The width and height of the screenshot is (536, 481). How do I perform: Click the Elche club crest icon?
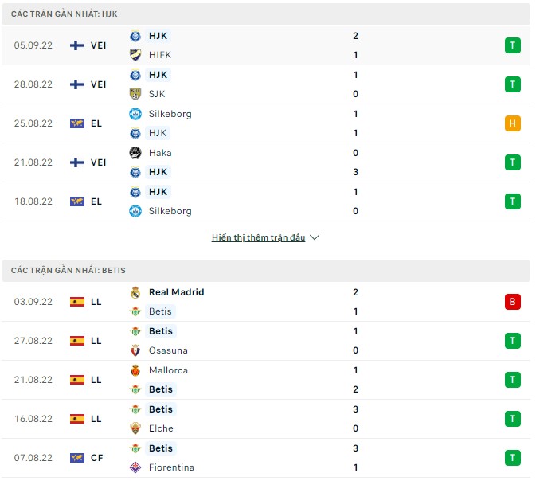135,428
